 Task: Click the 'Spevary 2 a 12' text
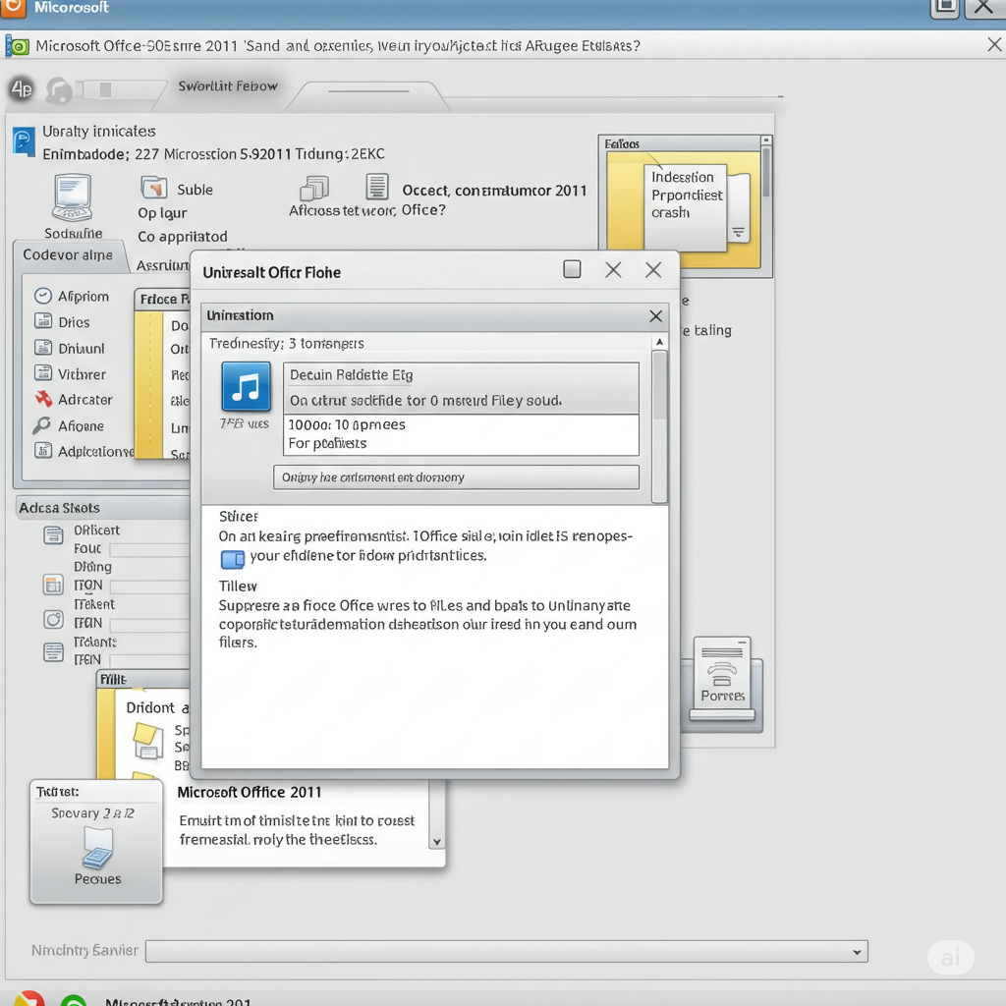click(92, 812)
